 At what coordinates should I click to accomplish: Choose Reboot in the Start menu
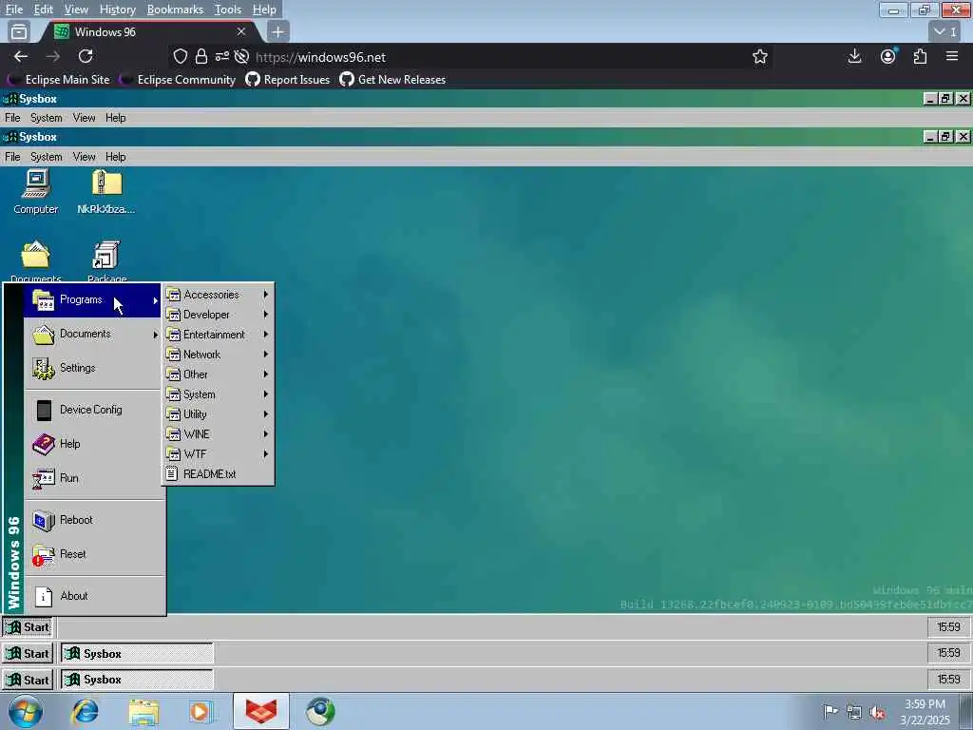click(92, 520)
